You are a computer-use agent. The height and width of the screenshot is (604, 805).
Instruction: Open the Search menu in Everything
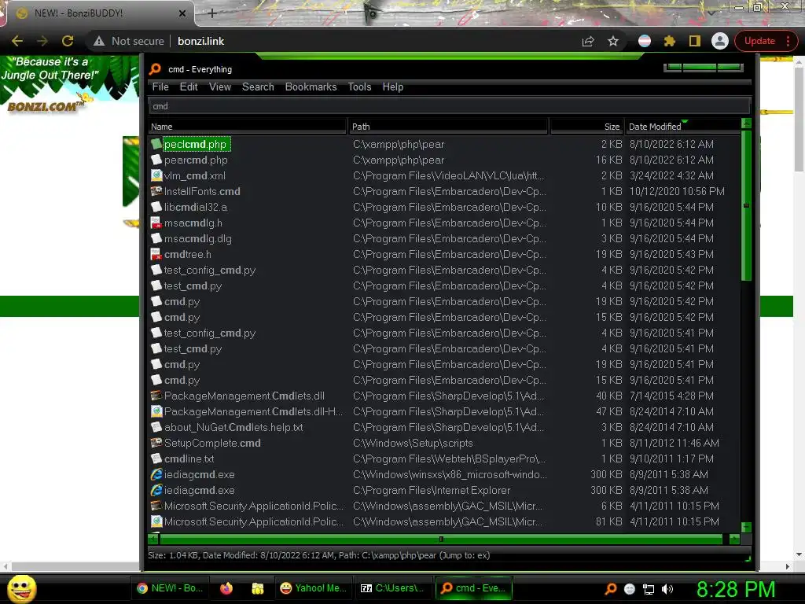coord(258,87)
